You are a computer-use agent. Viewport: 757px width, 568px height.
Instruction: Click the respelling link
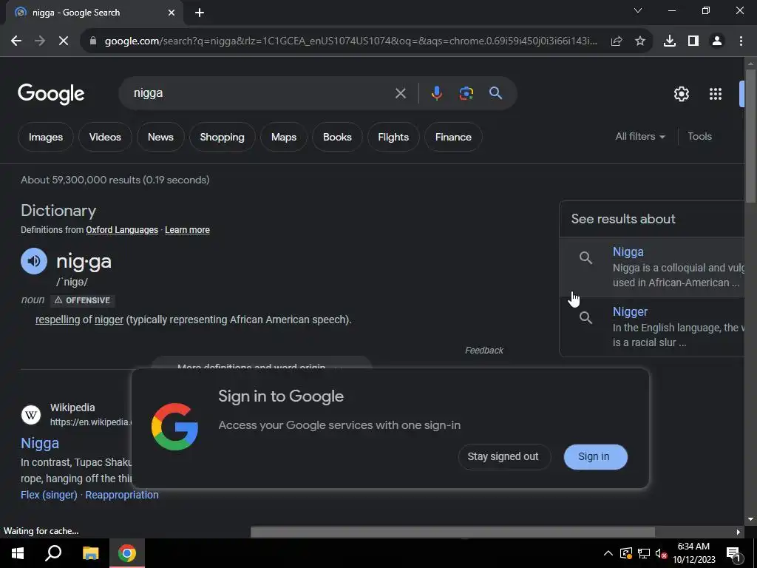click(x=58, y=319)
